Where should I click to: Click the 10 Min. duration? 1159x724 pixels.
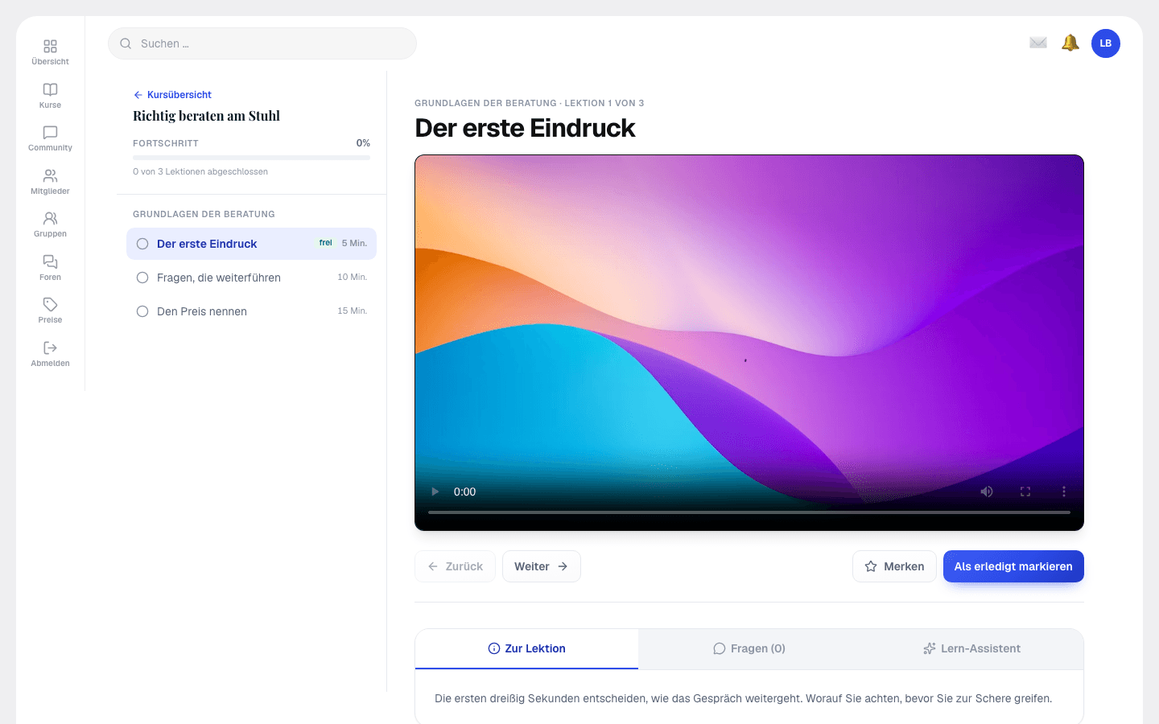pos(352,277)
